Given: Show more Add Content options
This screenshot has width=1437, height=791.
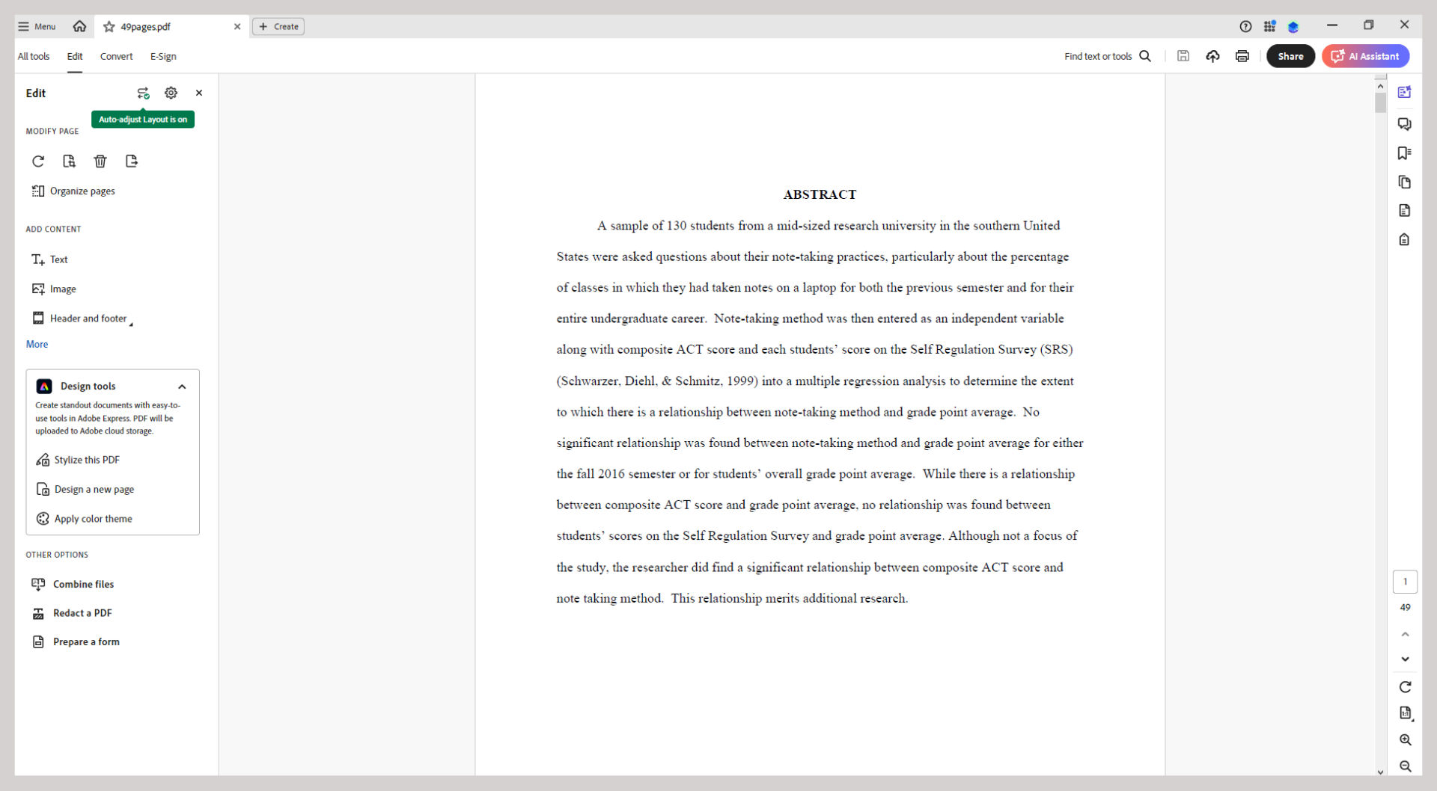Looking at the screenshot, I should [x=37, y=344].
